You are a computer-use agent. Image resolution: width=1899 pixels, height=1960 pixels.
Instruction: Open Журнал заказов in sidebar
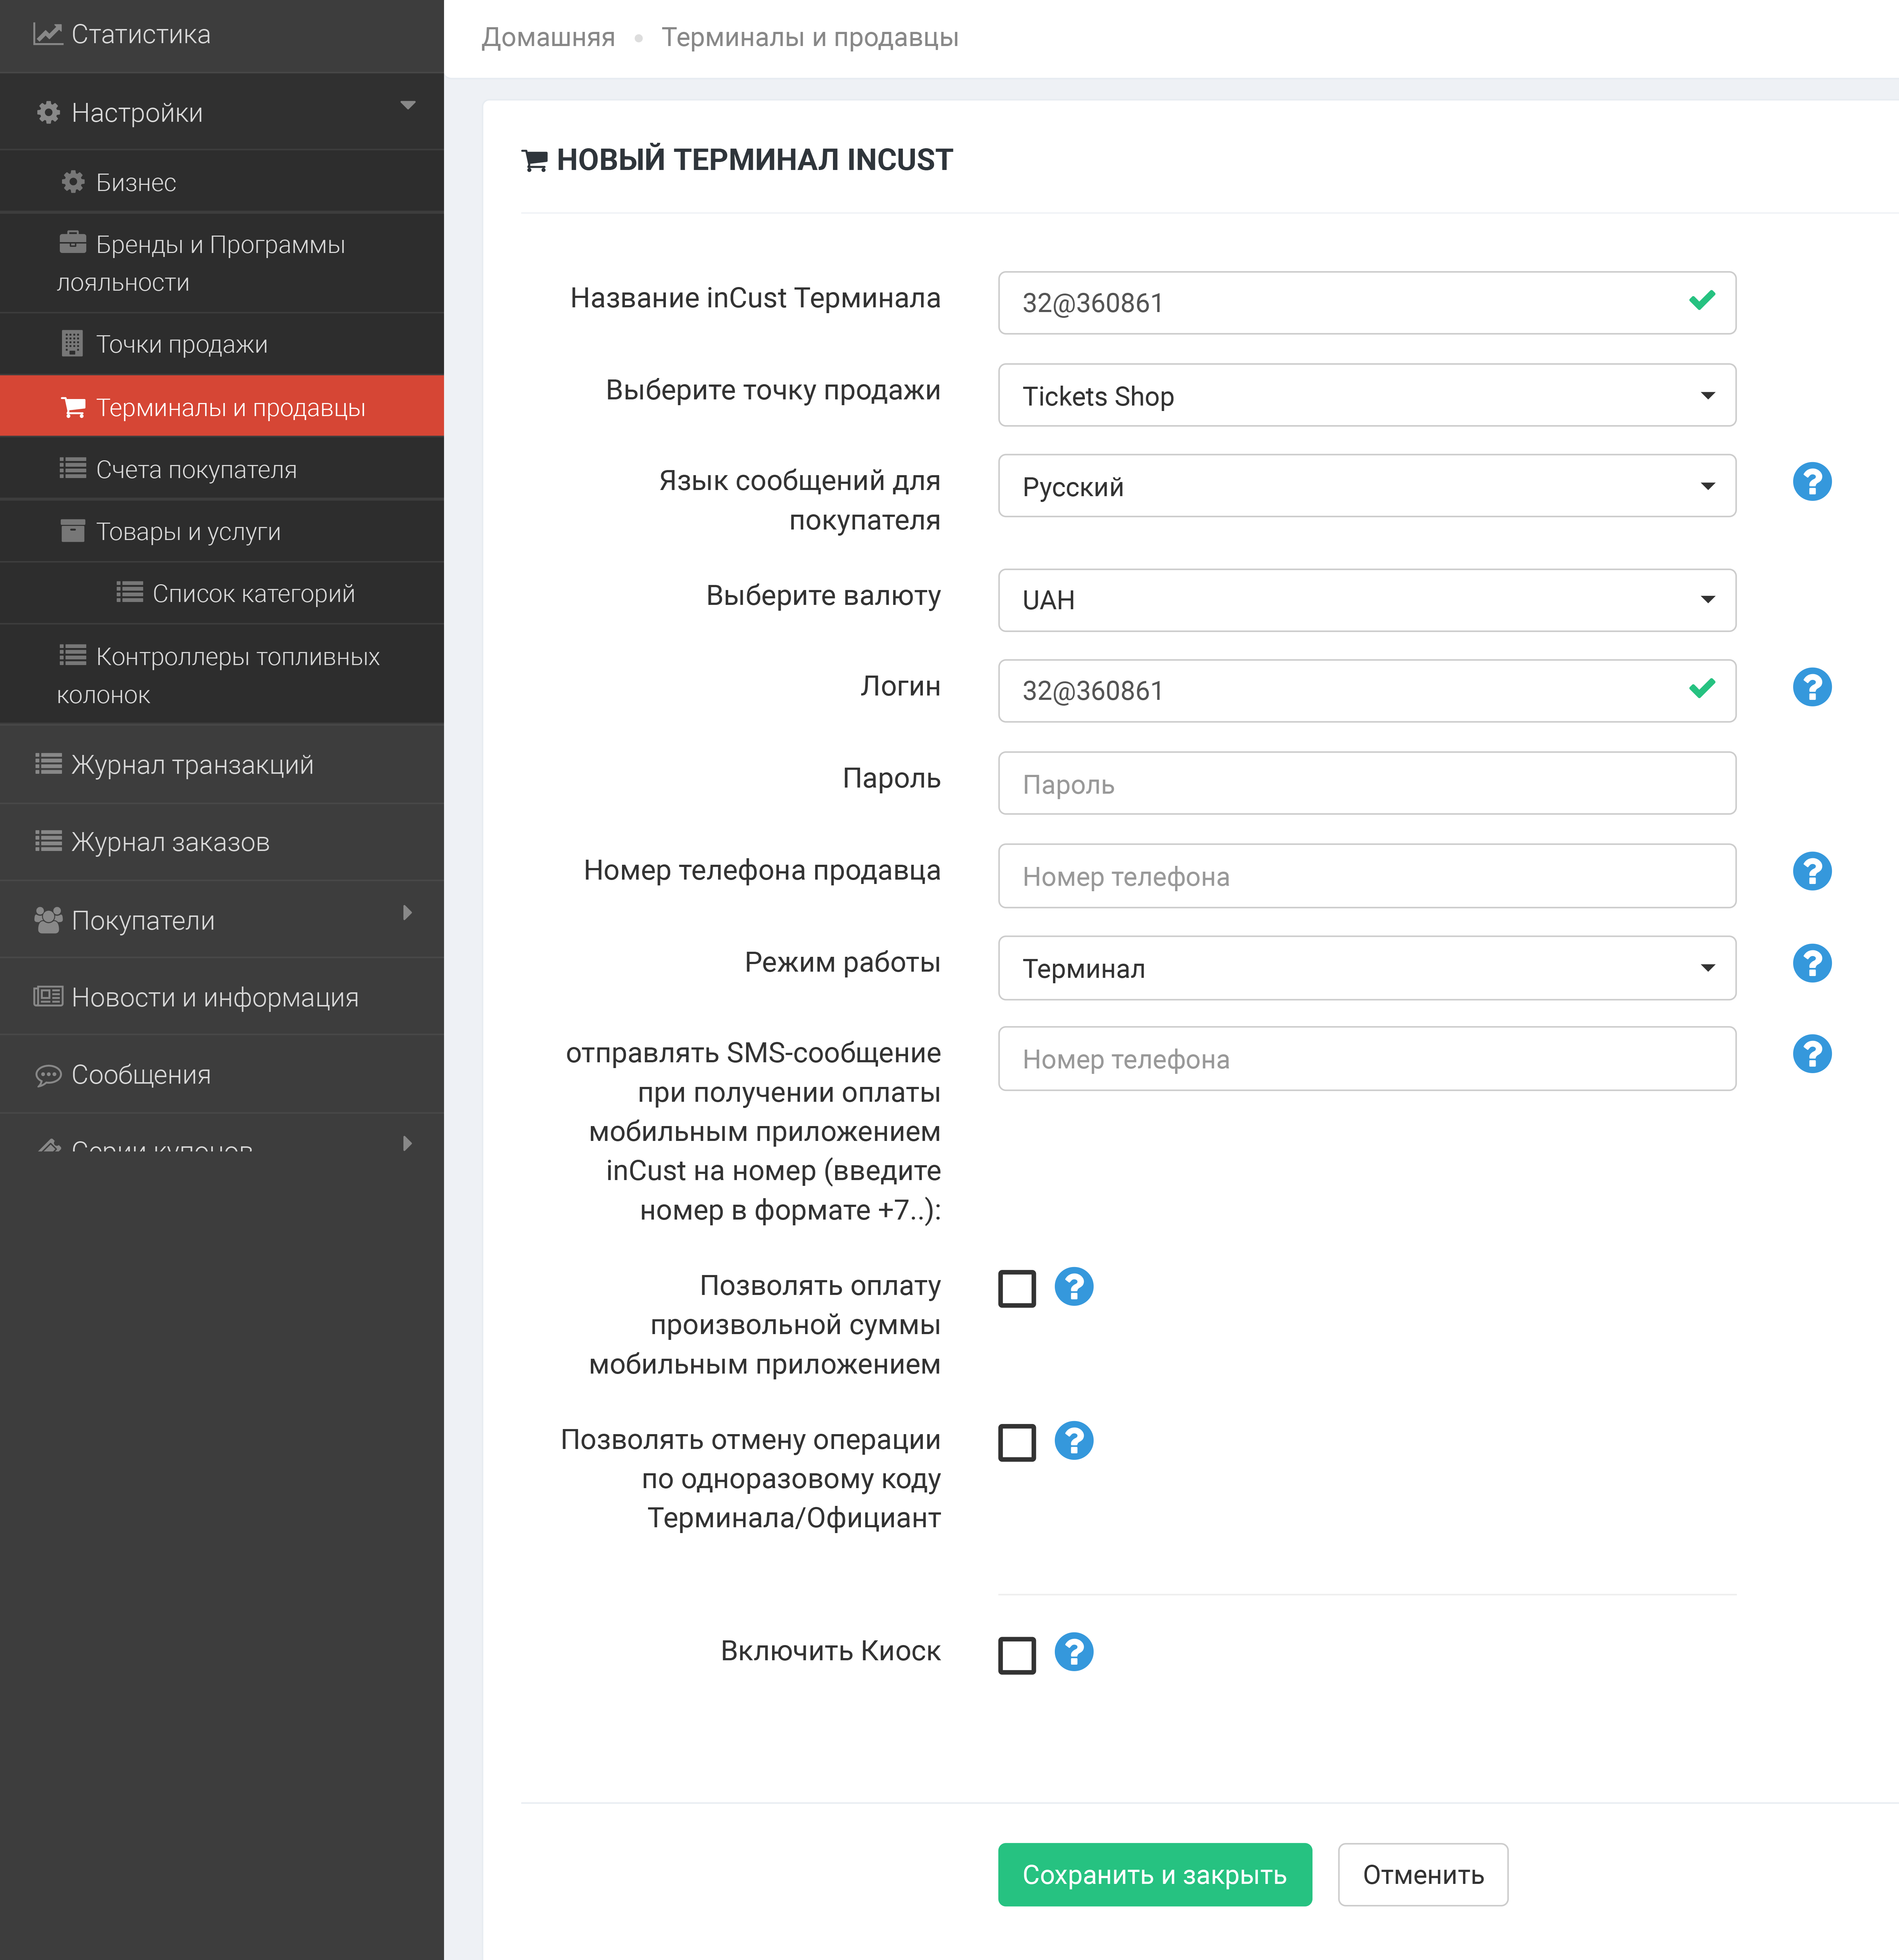[x=222, y=842]
